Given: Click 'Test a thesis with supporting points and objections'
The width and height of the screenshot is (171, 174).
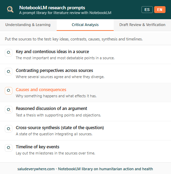Looking at the screenshot, I should (58, 115).
